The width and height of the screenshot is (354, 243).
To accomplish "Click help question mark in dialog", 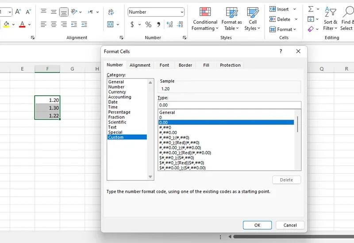I will tap(281, 51).
